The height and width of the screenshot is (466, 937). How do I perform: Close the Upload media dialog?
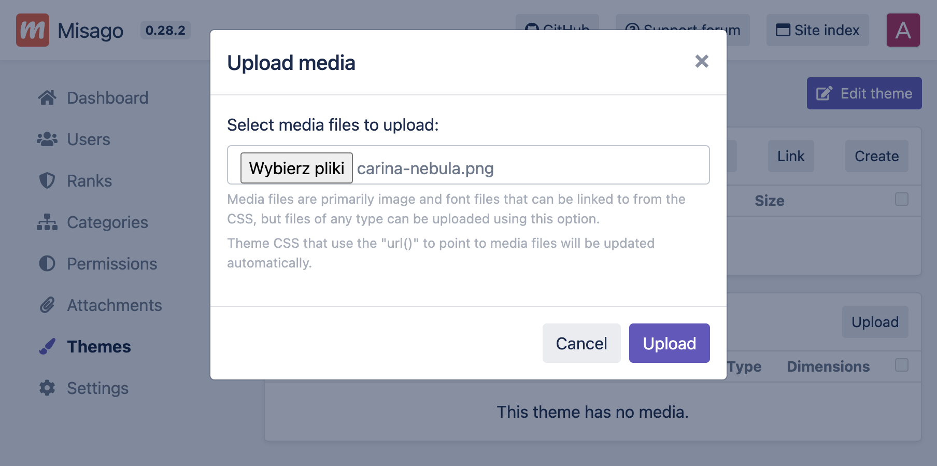tap(702, 62)
